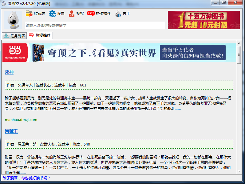The width and height of the screenshot is (245, 184).
Task: Click the 设置 gear icon
Action: pos(52,14)
